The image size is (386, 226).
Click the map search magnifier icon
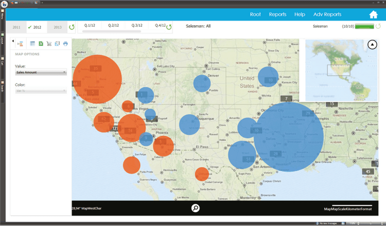(x=196, y=208)
